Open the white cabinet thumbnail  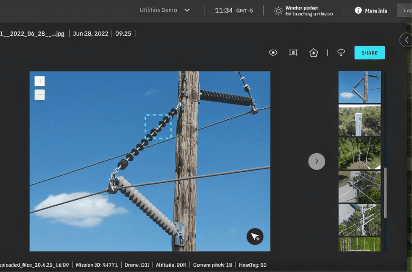360,120
